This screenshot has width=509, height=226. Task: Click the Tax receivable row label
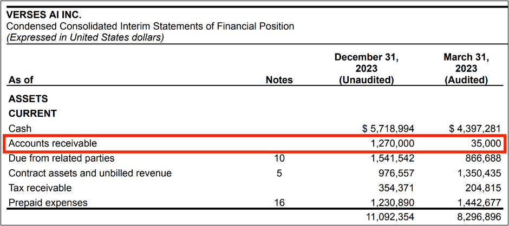click(40, 188)
